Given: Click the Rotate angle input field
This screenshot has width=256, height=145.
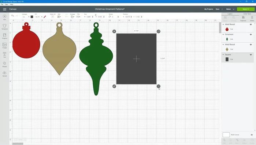Looking at the screenshot, I should 115,17.
